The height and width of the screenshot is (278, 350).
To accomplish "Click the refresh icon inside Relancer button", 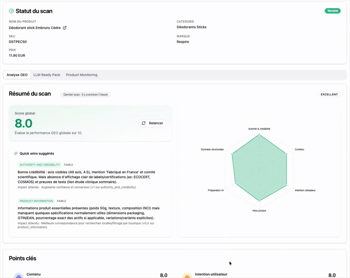I will pyautogui.click(x=143, y=123).
